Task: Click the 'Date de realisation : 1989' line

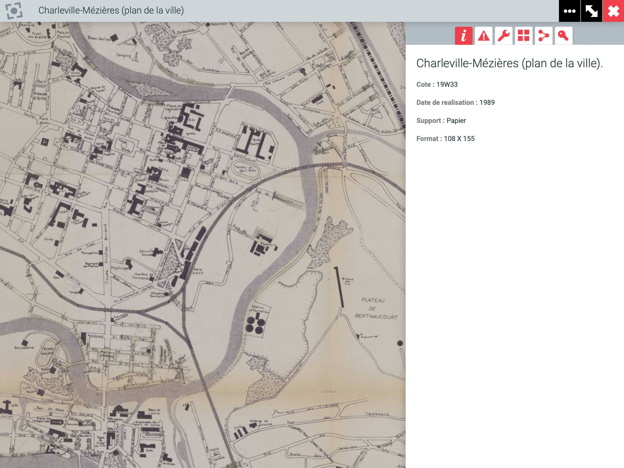Action: 455,103
